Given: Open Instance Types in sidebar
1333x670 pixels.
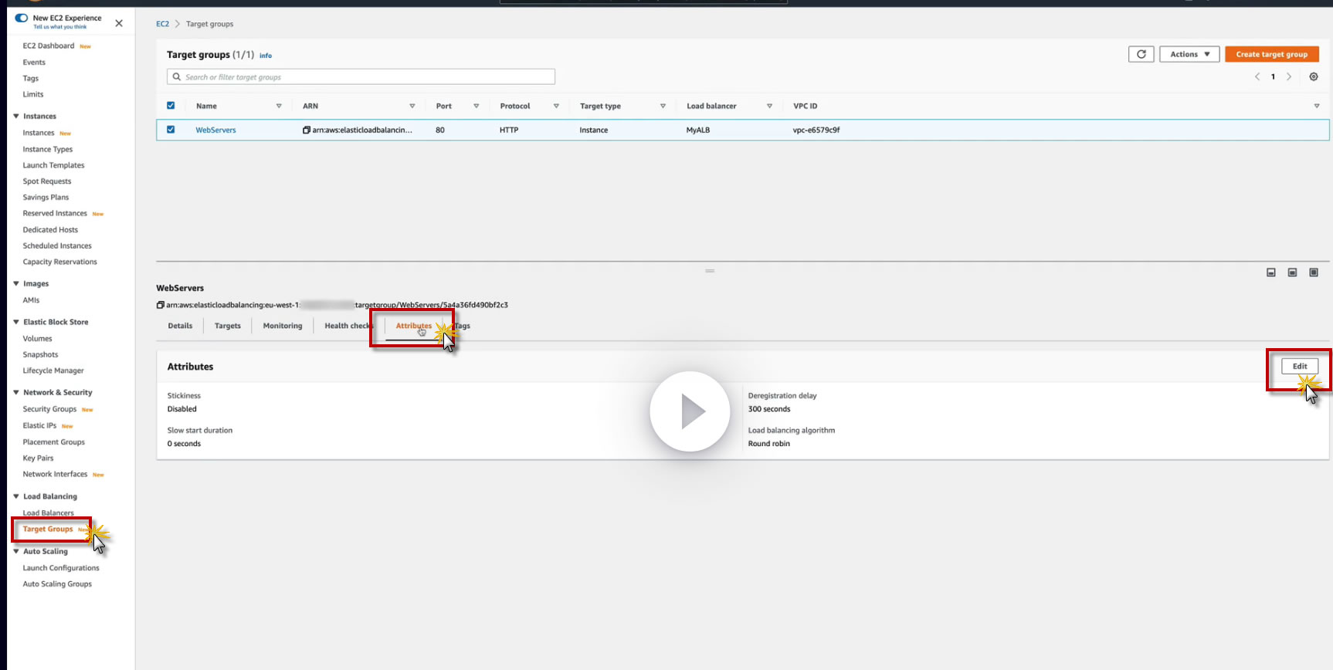Looking at the screenshot, I should (x=48, y=149).
